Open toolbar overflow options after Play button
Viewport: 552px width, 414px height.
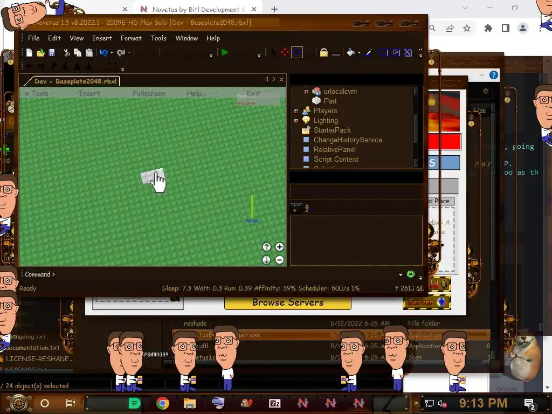coord(259,56)
